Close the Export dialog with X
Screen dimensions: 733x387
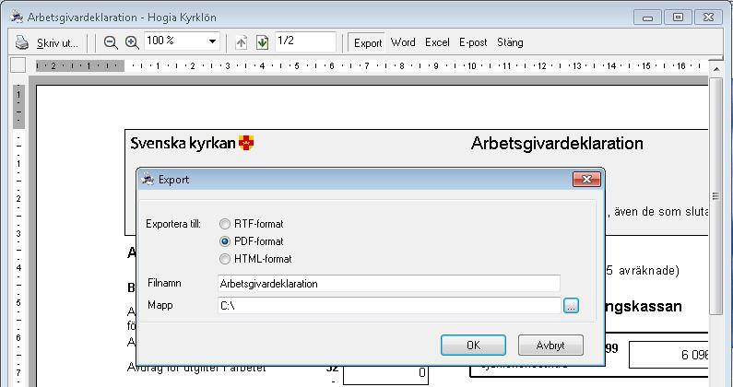coord(586,180)
